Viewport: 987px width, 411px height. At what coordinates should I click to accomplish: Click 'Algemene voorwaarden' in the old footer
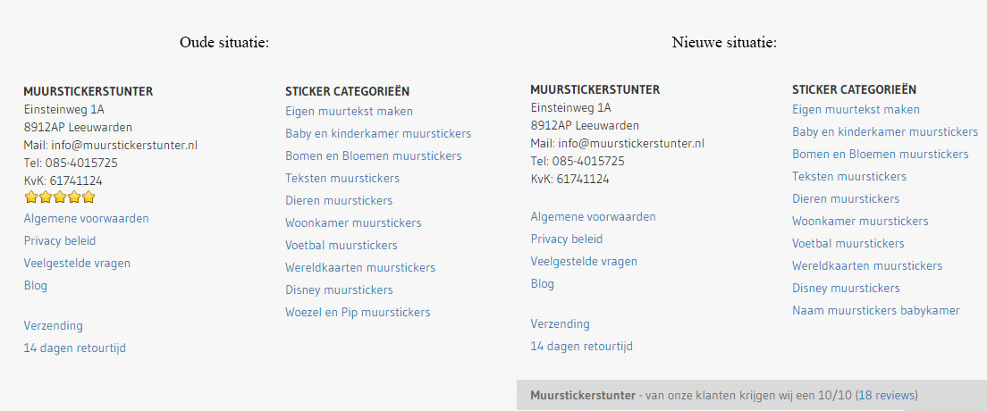coord(86,219)
